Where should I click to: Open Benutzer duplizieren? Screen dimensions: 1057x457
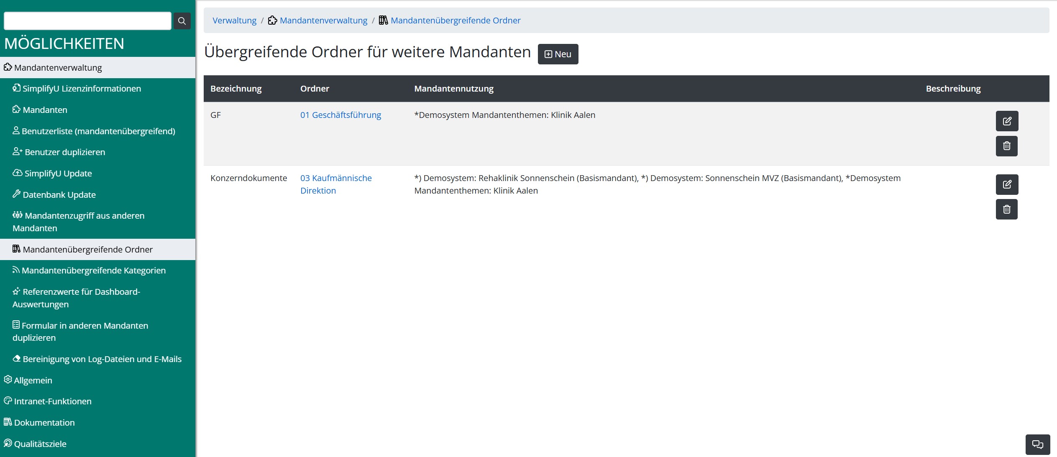click(65, 152)
